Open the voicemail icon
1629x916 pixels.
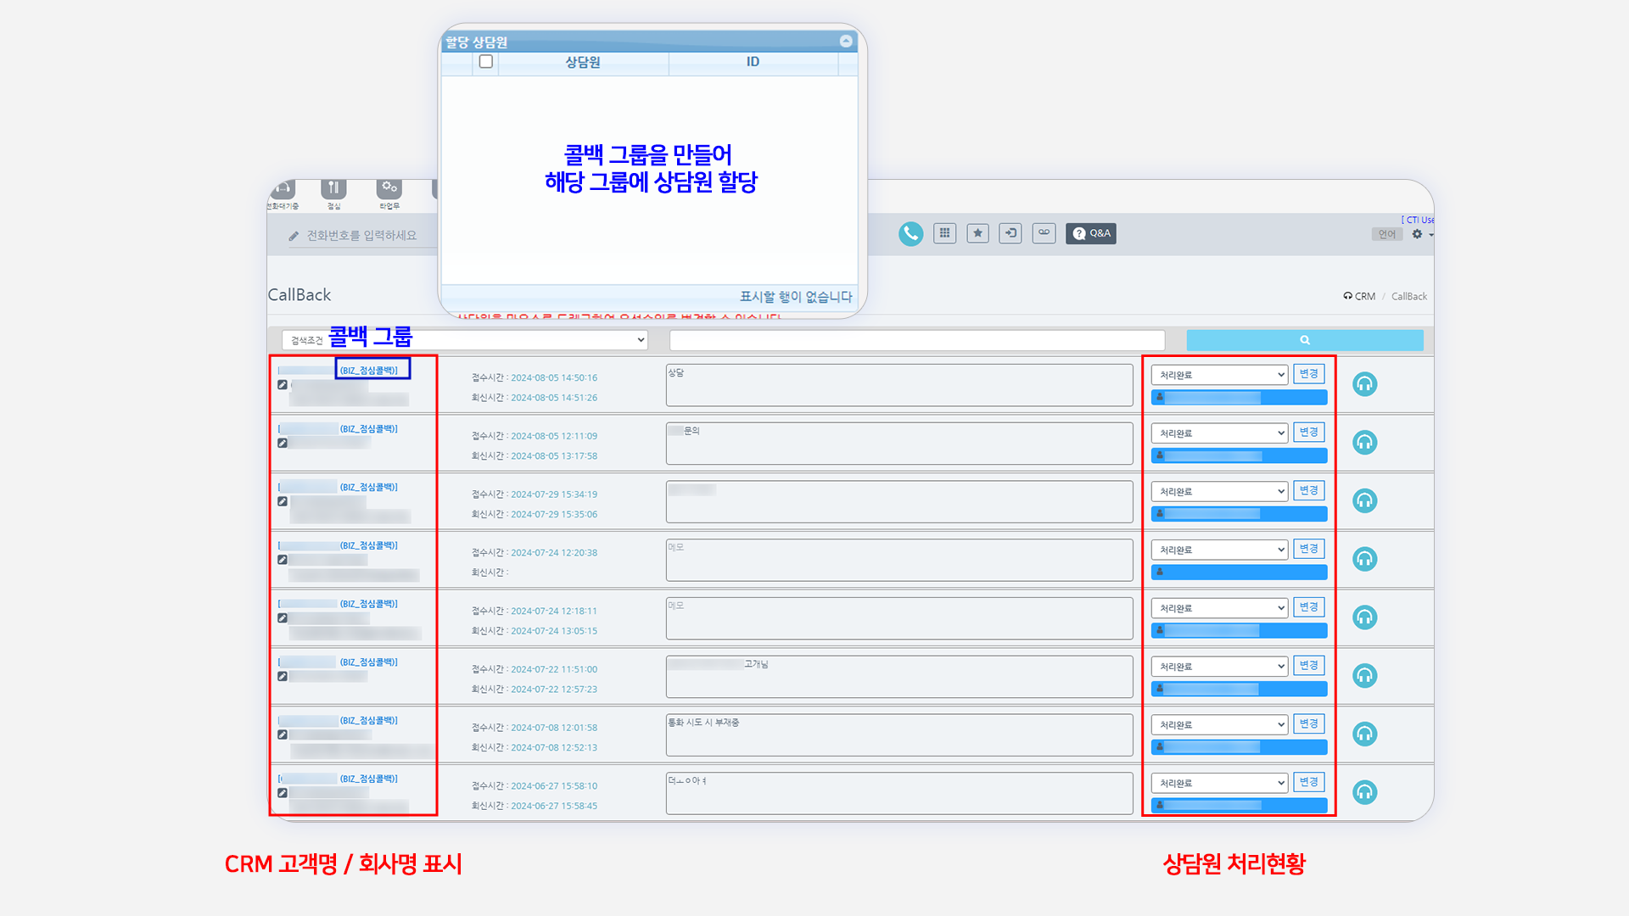1044,233
